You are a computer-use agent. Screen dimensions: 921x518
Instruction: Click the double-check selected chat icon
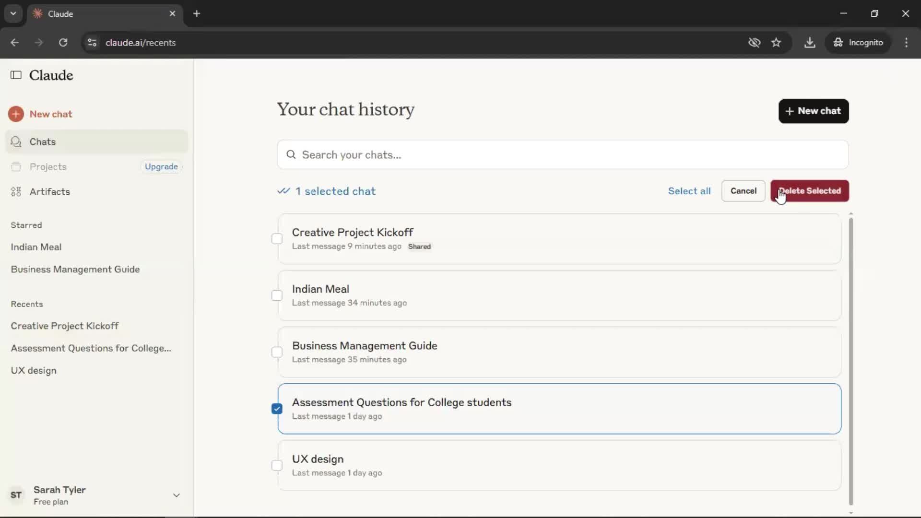click(283, 191)
